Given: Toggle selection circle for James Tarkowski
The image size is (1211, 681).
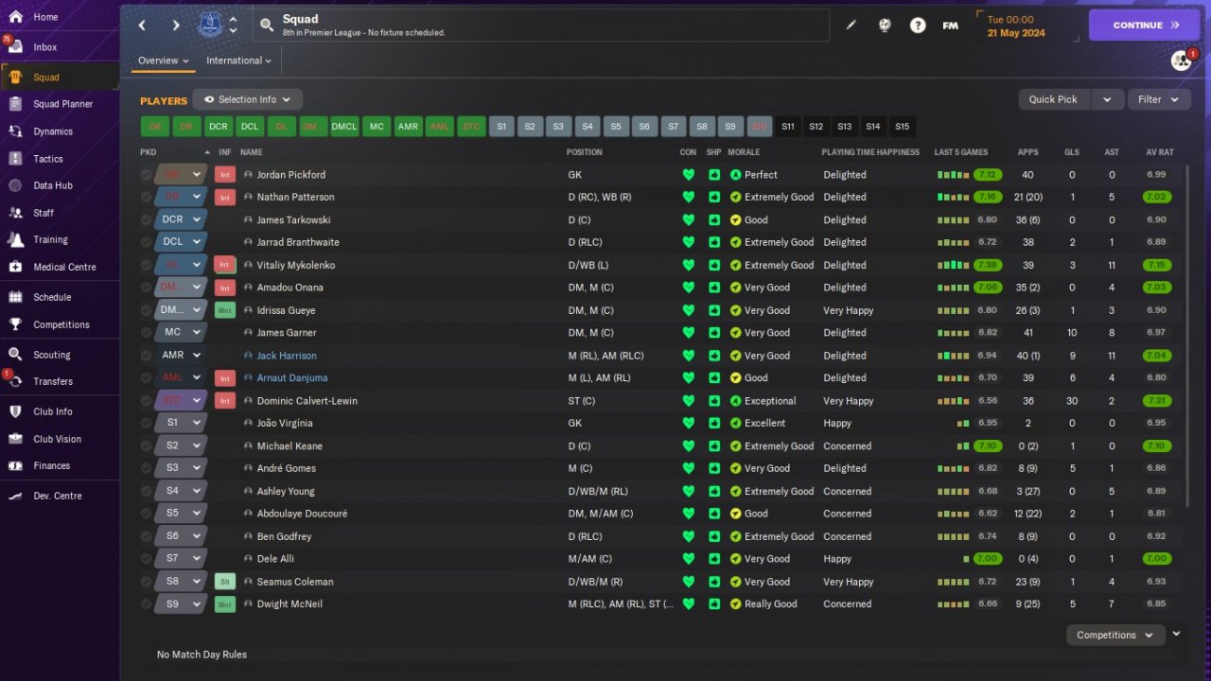Looking at the screenshot, I should [x=146, y=219].
